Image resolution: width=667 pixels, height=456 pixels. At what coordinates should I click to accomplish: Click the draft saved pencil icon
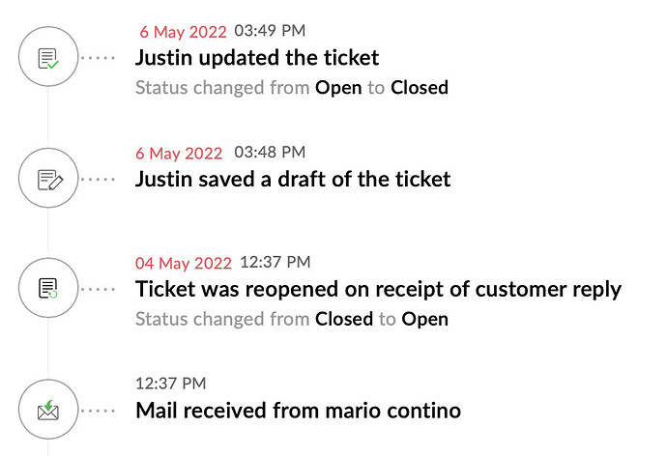pos(48,178)
